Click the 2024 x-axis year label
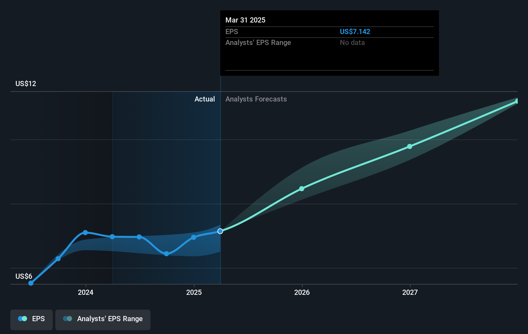528x334 pixels. tap(86, 292)
